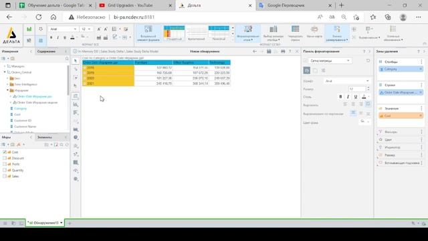
Task: Click alternate rows banding button
Action: 295,33
